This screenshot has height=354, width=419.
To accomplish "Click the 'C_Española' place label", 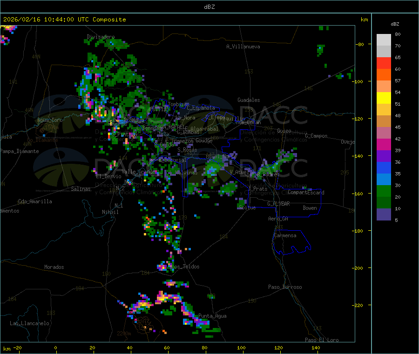I will (x=201, y=108).
